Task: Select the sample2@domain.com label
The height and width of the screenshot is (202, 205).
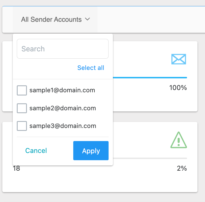Action: pyautogui.click(x=63, y=108)
